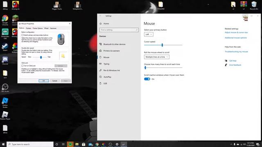Open the Multiple lines at a time dropdown
This screenshot has height=147, width=262.
coord(156,57)
